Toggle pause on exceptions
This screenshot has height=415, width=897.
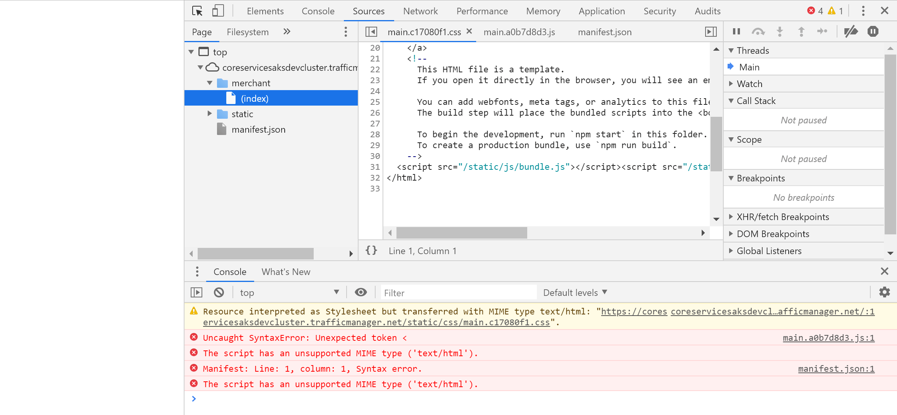pos(873,31)
